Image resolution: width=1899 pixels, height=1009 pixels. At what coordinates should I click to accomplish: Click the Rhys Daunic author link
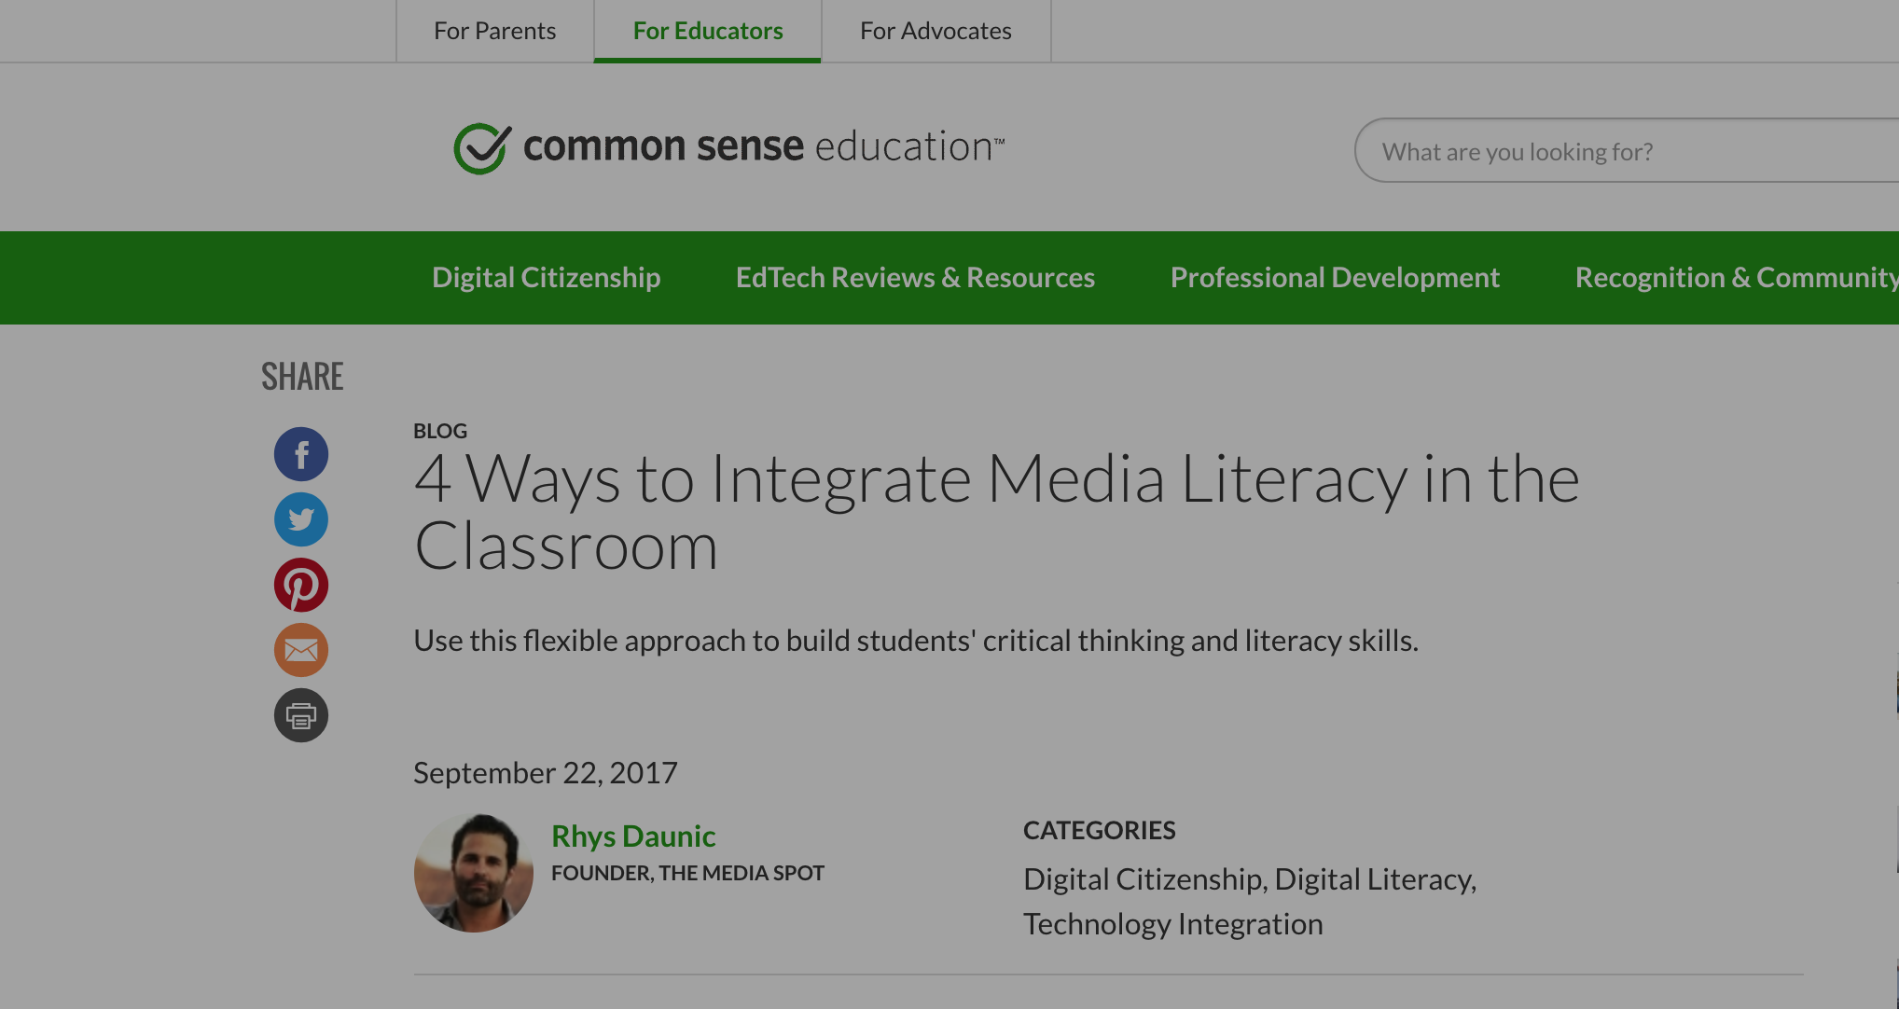point(633,836)
